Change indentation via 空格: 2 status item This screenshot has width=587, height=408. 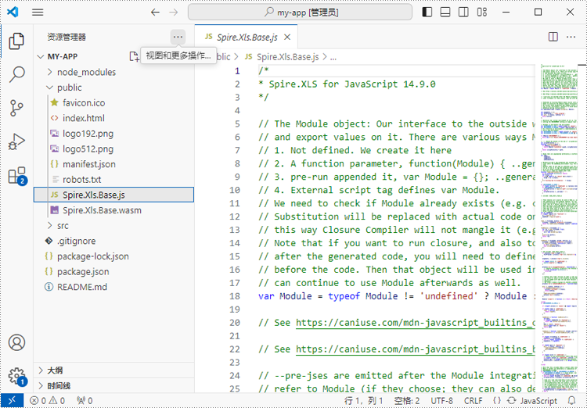coord(407,401)
